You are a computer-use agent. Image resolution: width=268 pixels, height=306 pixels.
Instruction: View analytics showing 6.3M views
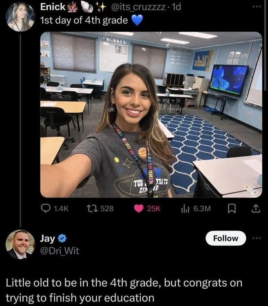pos(196,208)
